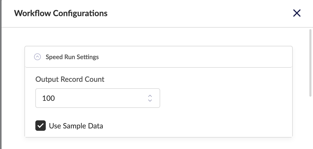Viewport: 313px width, 149px height.
Task: Click the circled chevron-up icon
Action: 37,57
